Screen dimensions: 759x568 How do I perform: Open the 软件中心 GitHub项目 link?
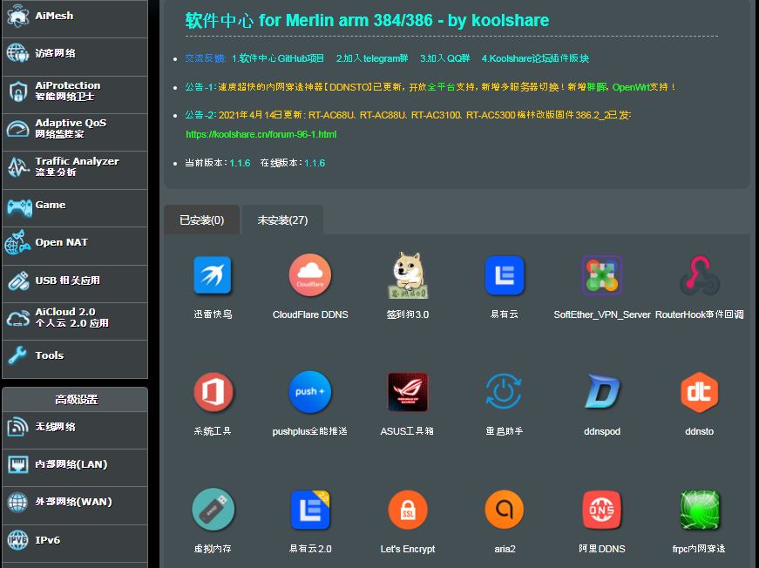[278, 58]
